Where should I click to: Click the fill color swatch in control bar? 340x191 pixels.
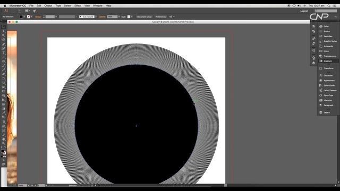point(21,16)
